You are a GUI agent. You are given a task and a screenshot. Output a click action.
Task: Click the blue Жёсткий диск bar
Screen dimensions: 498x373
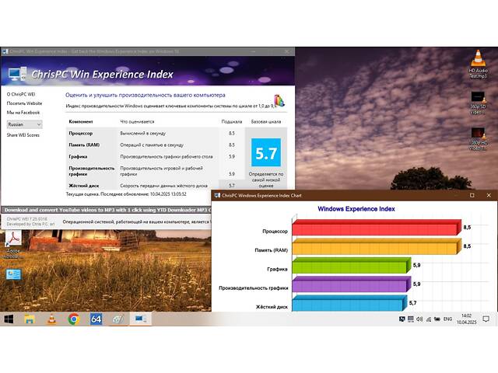coord(349,303)
